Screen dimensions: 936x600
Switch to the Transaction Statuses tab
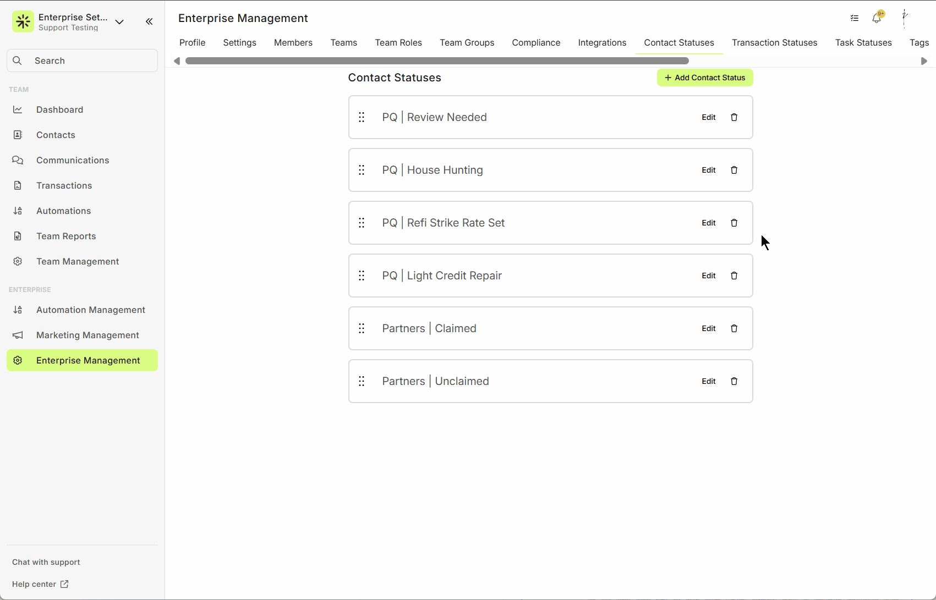[x=774, y=43]
